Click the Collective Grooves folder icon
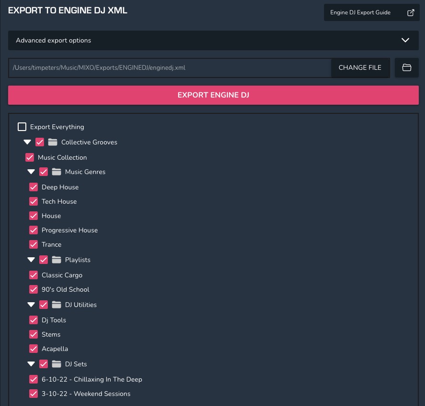 (53, 142)
